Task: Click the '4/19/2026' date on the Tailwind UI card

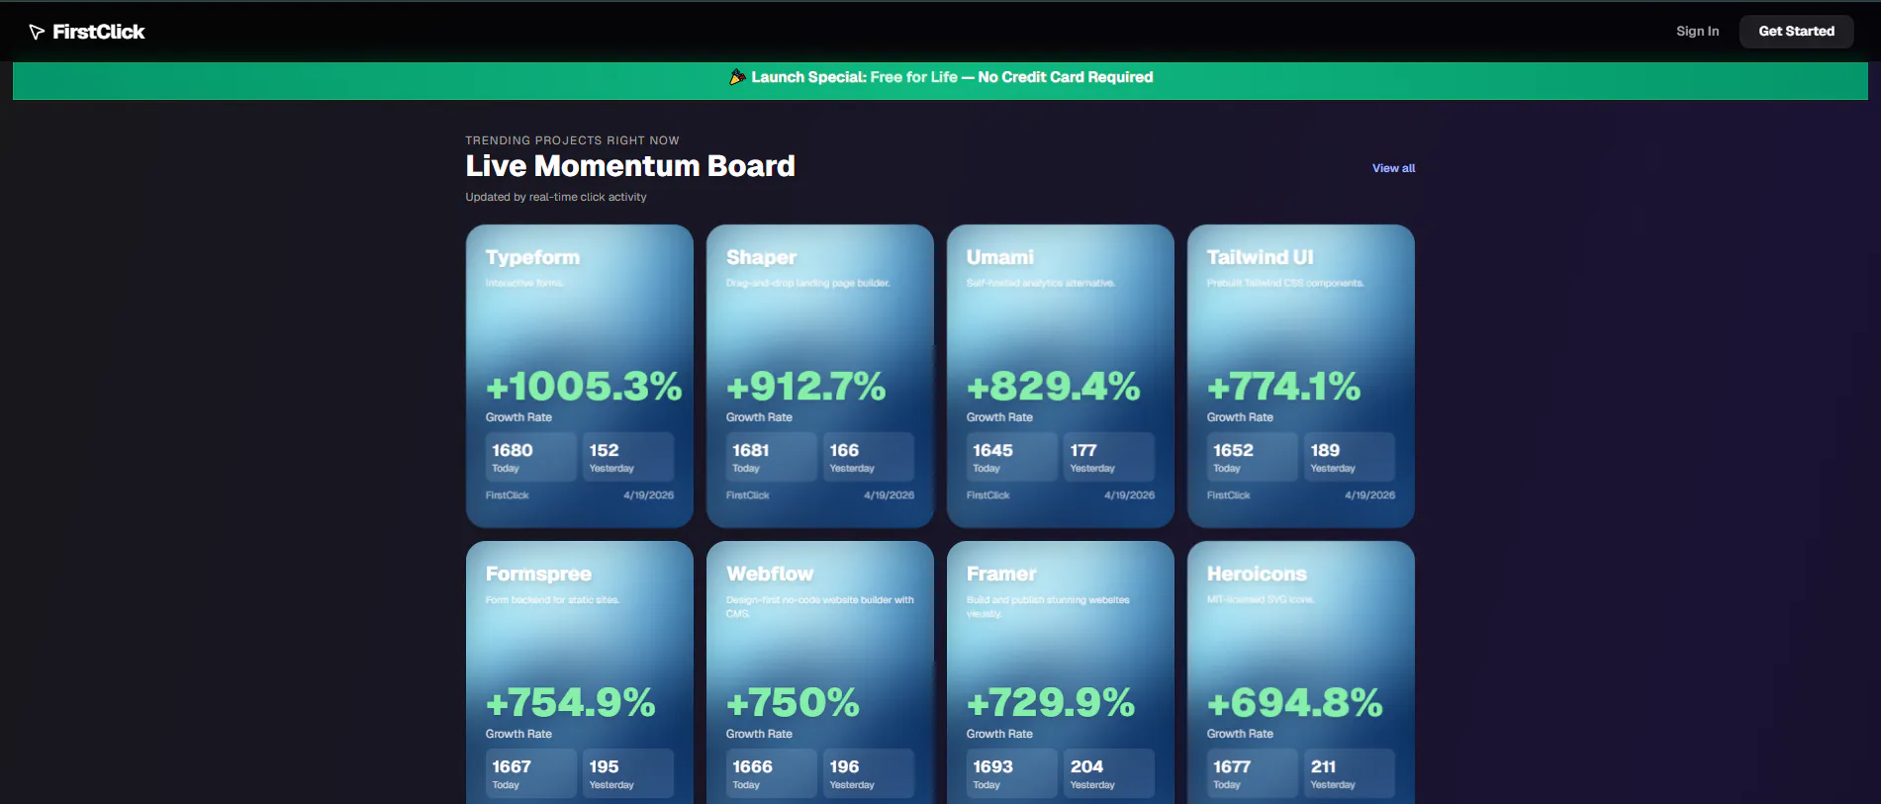Action: click(x=1369, y=495)
